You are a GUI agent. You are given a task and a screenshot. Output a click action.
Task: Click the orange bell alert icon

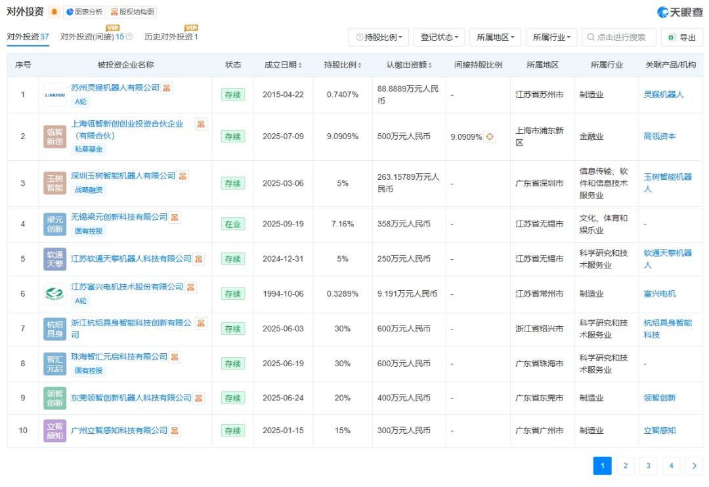coord(54,12)
